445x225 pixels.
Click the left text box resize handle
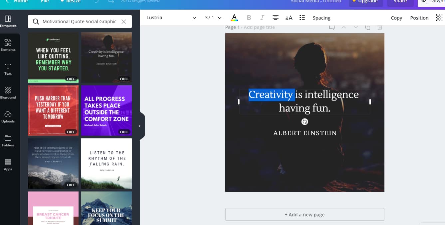239,102
